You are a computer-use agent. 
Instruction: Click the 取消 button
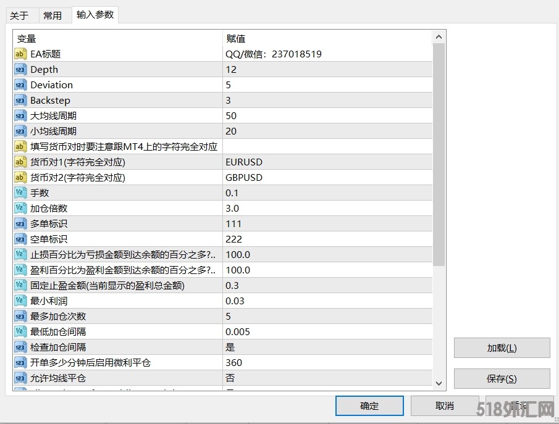(x=445, y=406)
